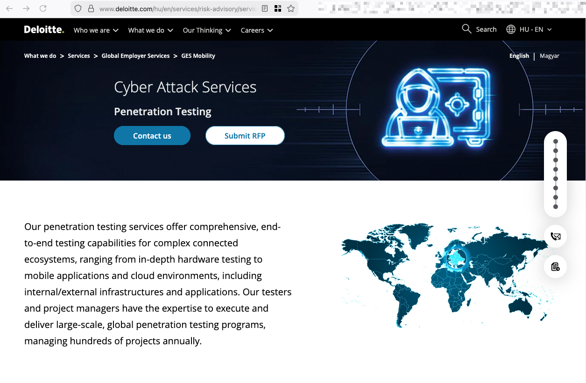Open tracking protection shield in address bar
586x383 pixels.
pos(78,8)
